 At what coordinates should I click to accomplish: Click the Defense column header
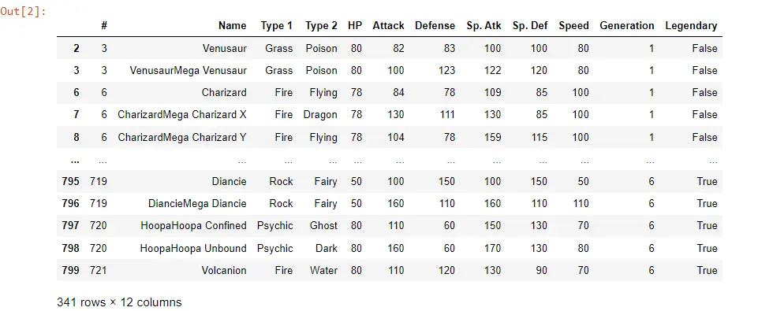435,26
